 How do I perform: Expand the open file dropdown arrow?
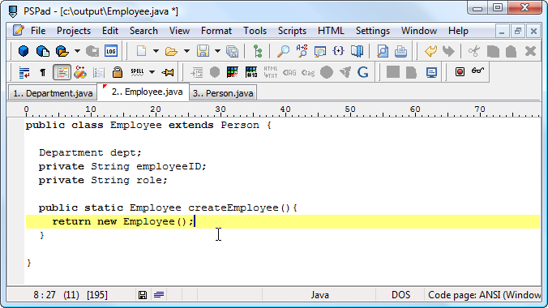pyautogui.click(x=186, y=51)
